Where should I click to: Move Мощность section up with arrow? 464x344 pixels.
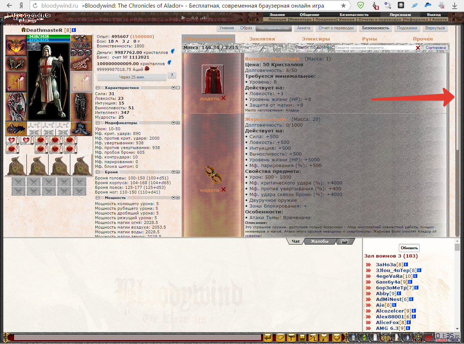pyautogui.click(x=178, y=198)
